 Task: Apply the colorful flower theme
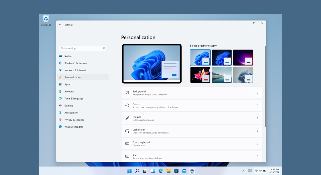[x=200, y=75]
